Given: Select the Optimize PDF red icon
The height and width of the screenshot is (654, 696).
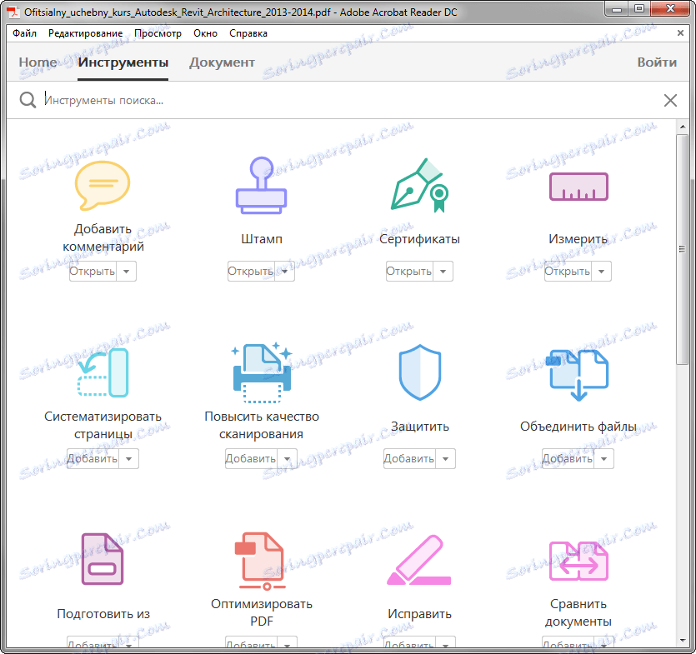Looking at the screenshot, I should point(261,561).
